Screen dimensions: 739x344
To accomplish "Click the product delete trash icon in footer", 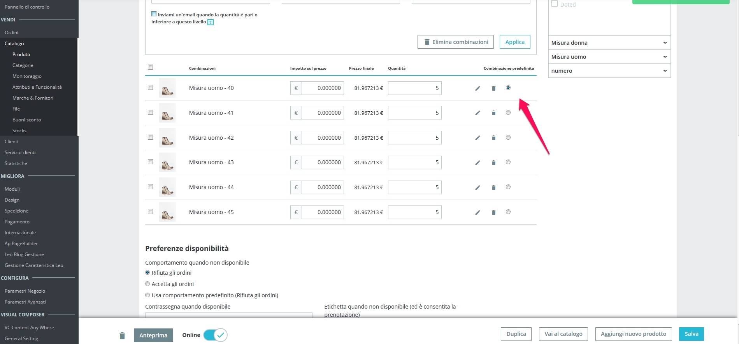I will tap(122, 335).
